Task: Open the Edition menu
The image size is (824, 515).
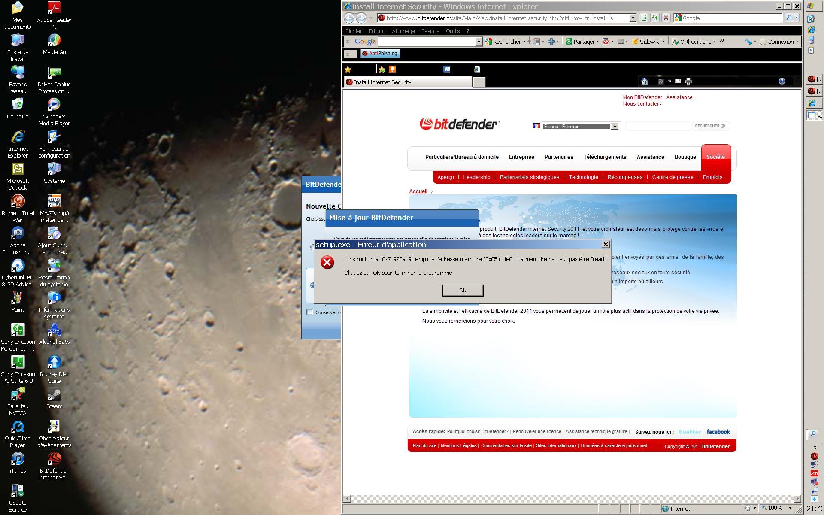Action: pyautogui.click(x=377, y=31)
